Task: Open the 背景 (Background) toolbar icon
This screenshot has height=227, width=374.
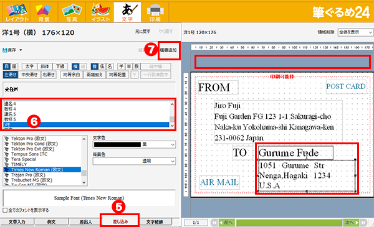Action: 44,12
